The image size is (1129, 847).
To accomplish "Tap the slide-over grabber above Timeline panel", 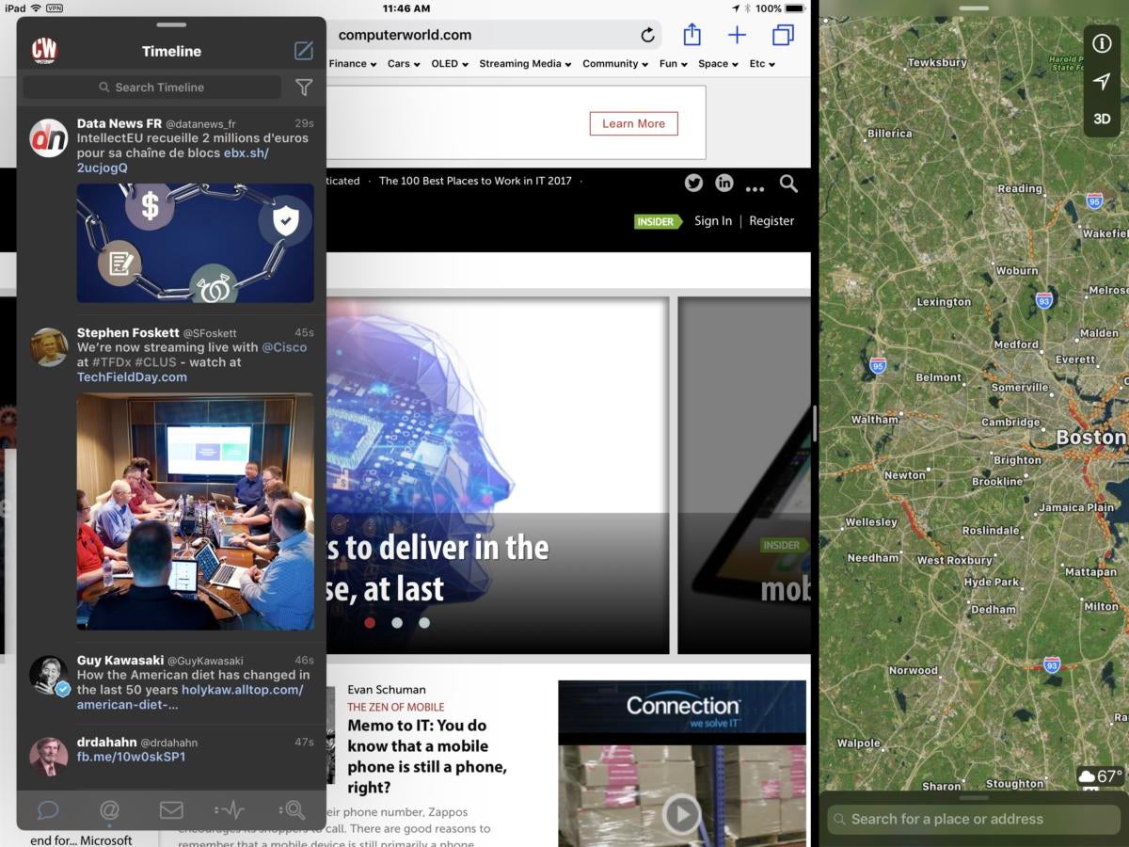I will [171, 24].
